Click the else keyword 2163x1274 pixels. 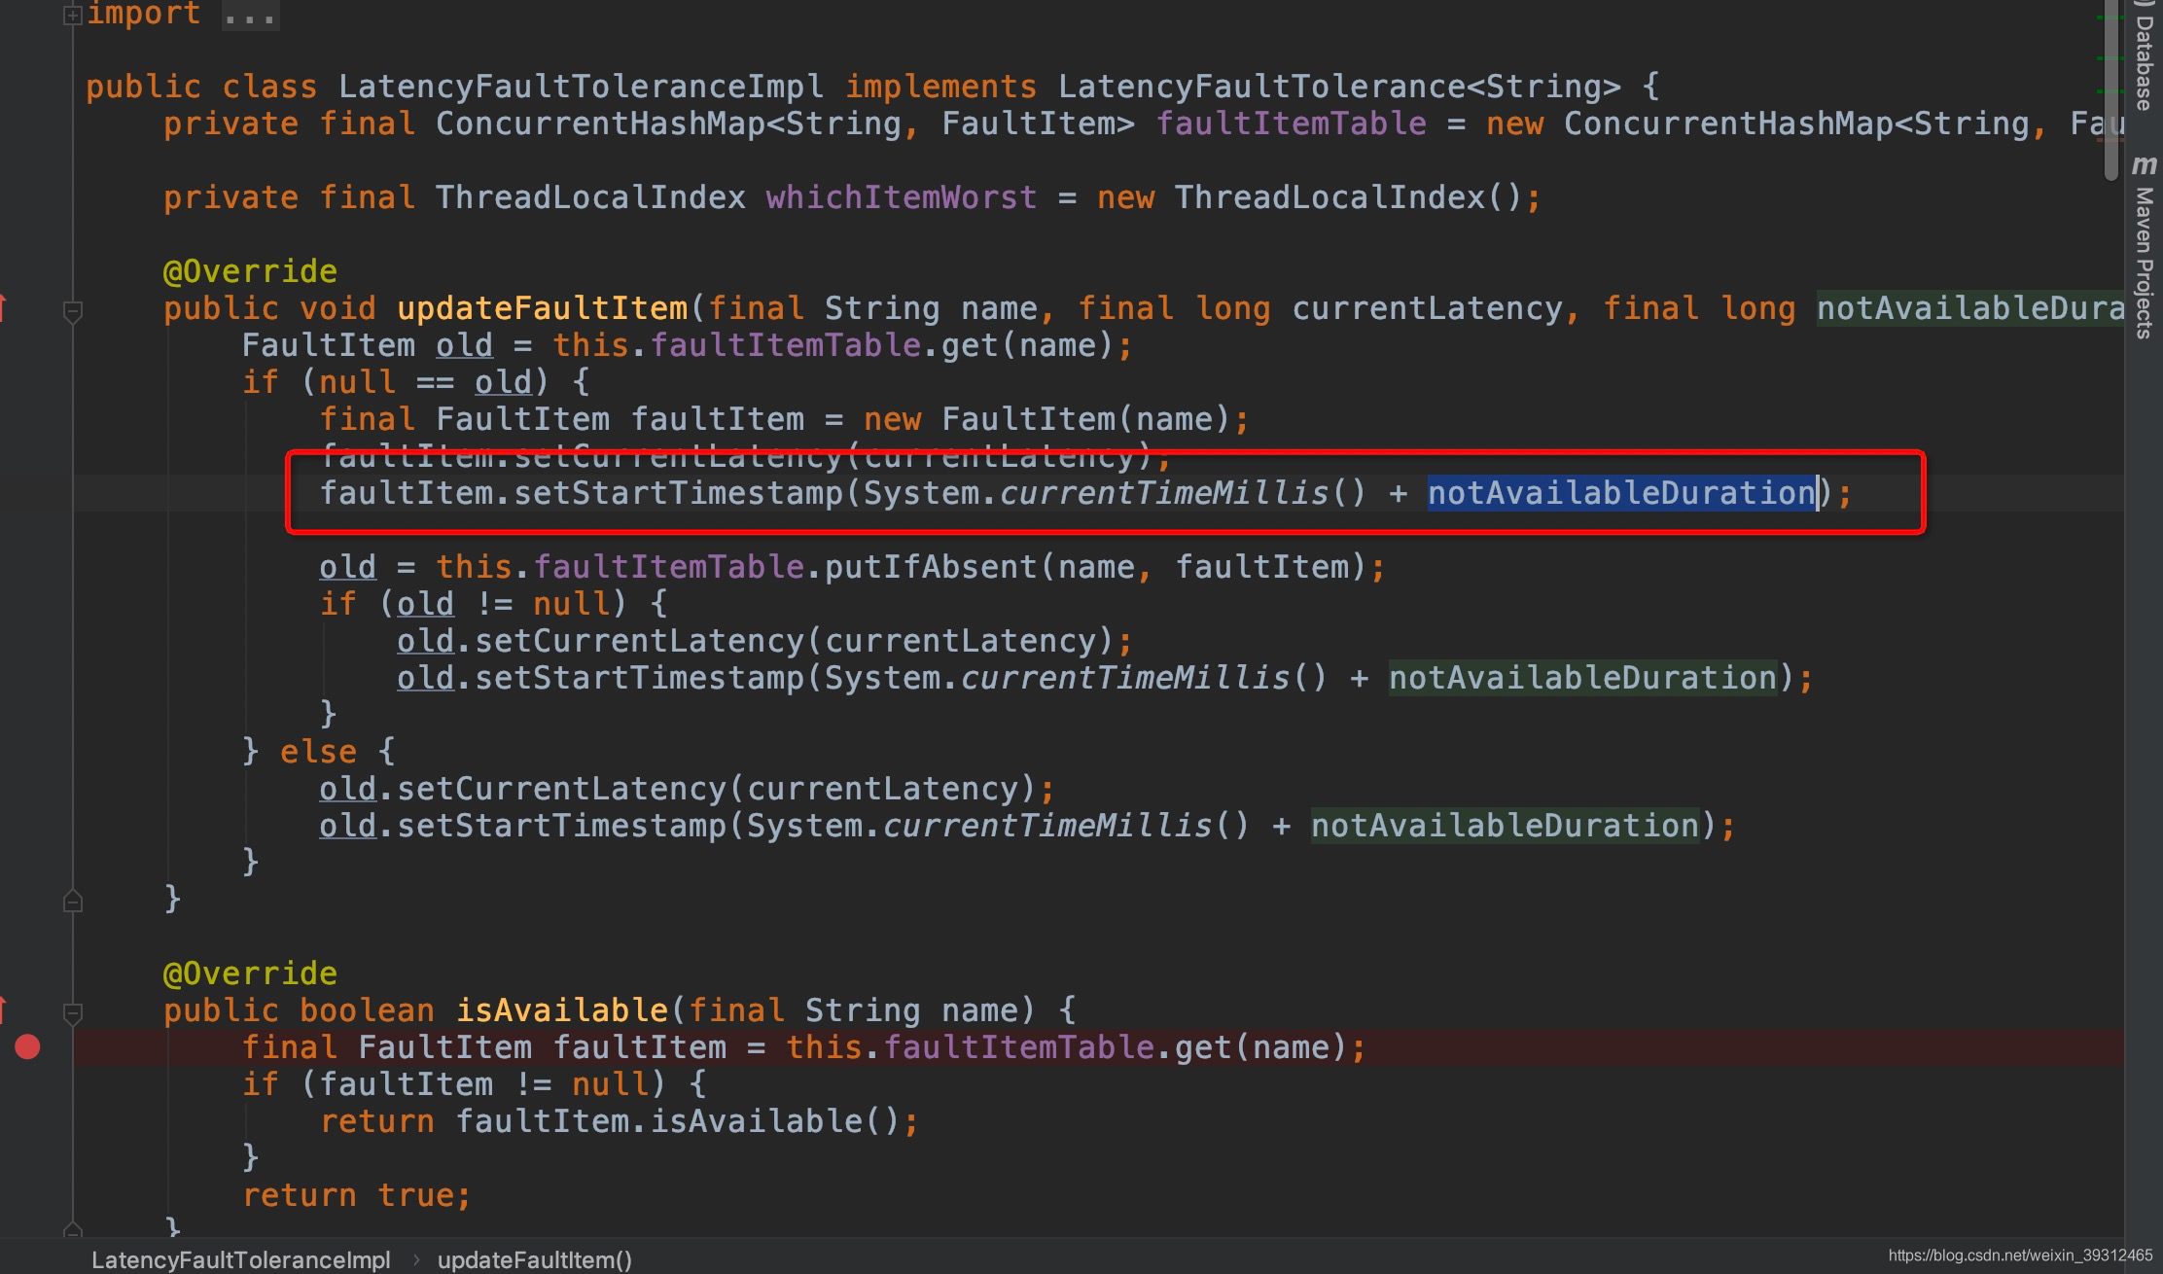click(318, 752)
